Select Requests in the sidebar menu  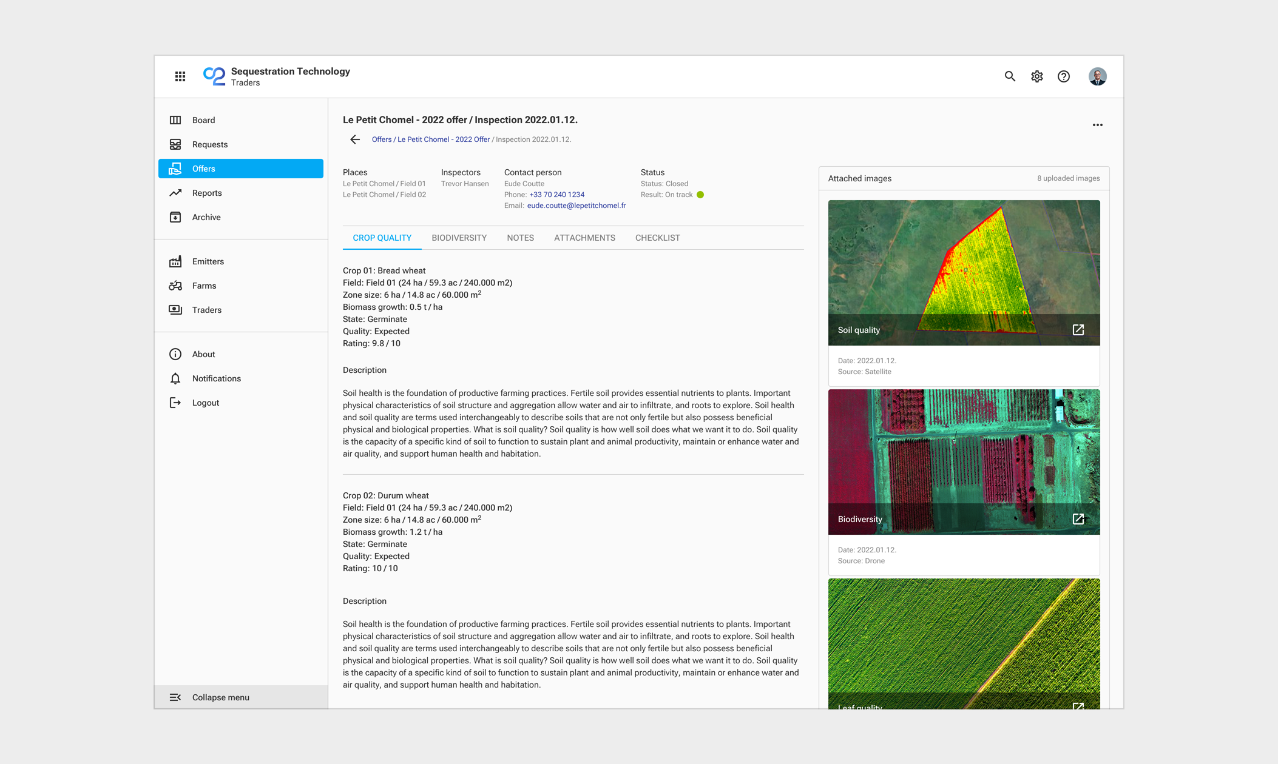pyautogui.click(x=241, y=144)
